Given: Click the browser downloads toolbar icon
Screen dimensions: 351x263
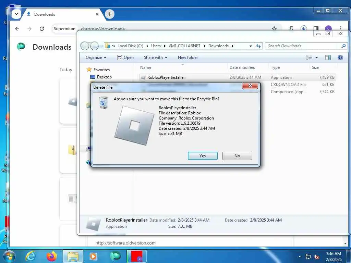Looking at the screenshot, I should click(304, 28).
